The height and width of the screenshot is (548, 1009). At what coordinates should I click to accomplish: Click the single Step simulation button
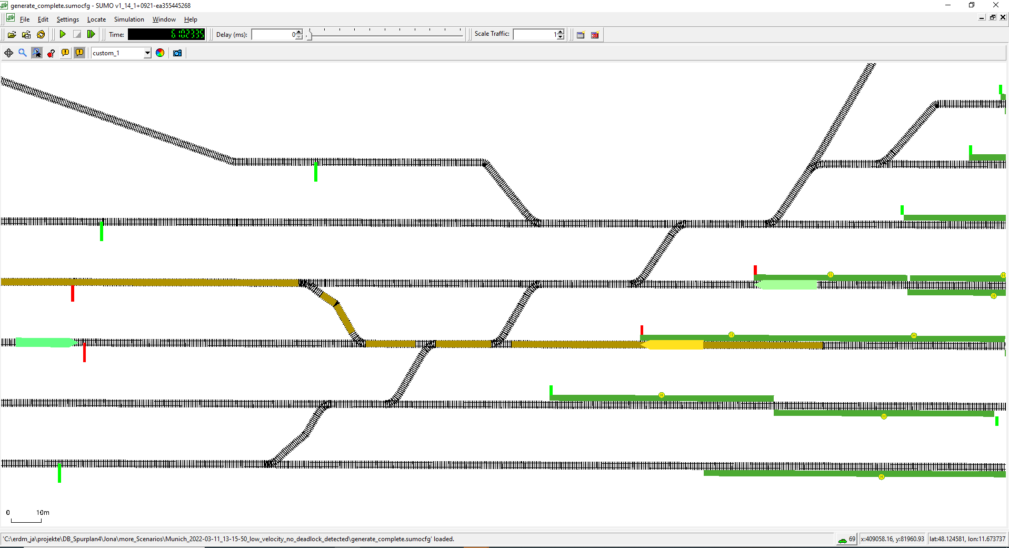(x=91, y=35)
